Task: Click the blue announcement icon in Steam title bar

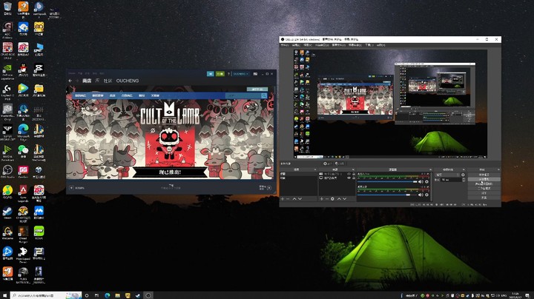Action: [x=211, y=74]
